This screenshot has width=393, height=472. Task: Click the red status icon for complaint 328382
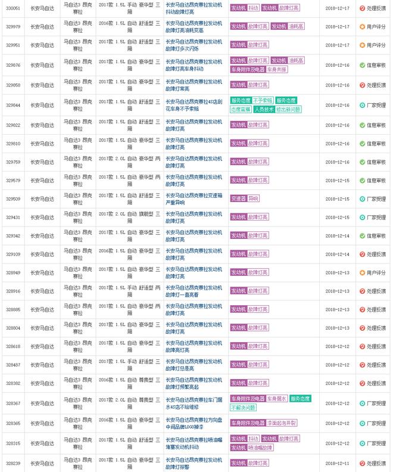(362, 384)
